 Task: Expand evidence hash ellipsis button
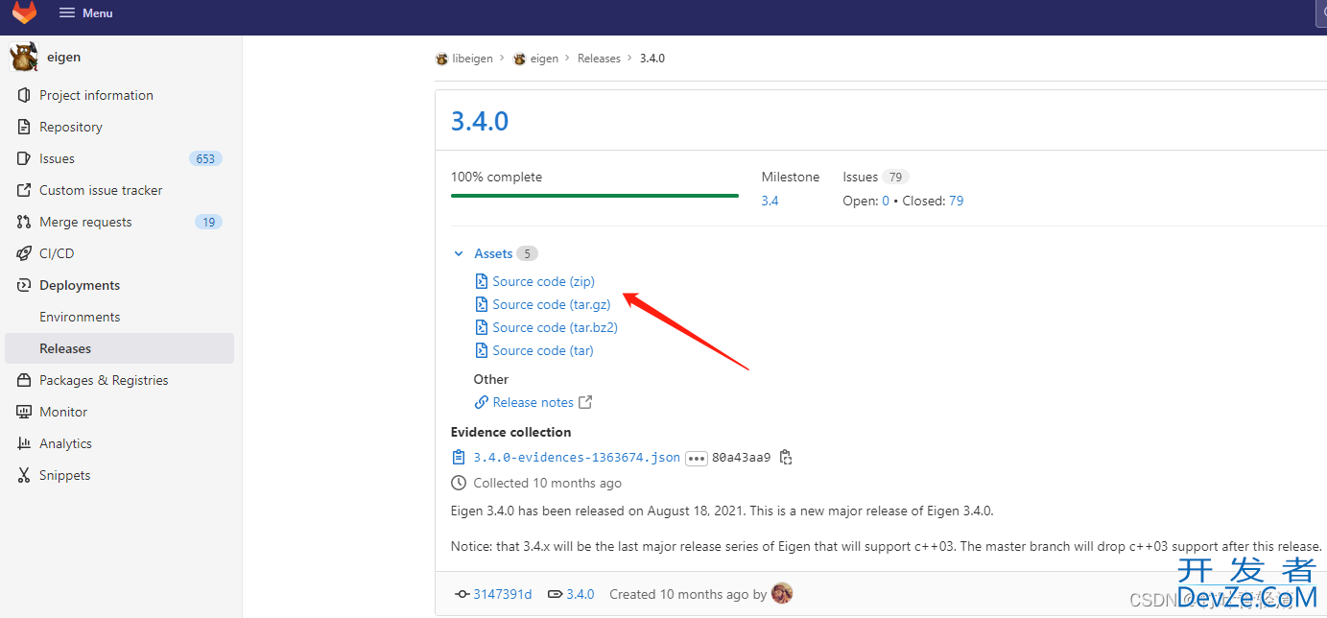click(696, 458)
